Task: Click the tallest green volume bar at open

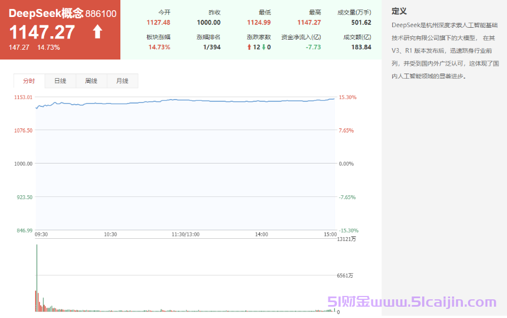Action: [37, 278]
